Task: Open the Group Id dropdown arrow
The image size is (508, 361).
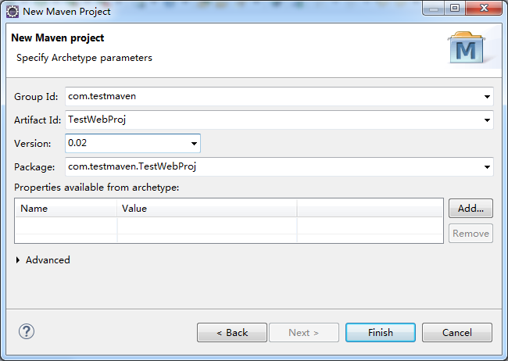Action: pyautogui.click(x=487, y=97)
